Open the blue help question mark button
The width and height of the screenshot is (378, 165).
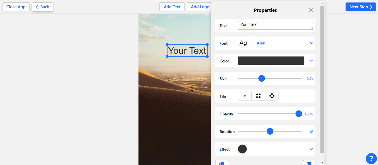point(372,159)
